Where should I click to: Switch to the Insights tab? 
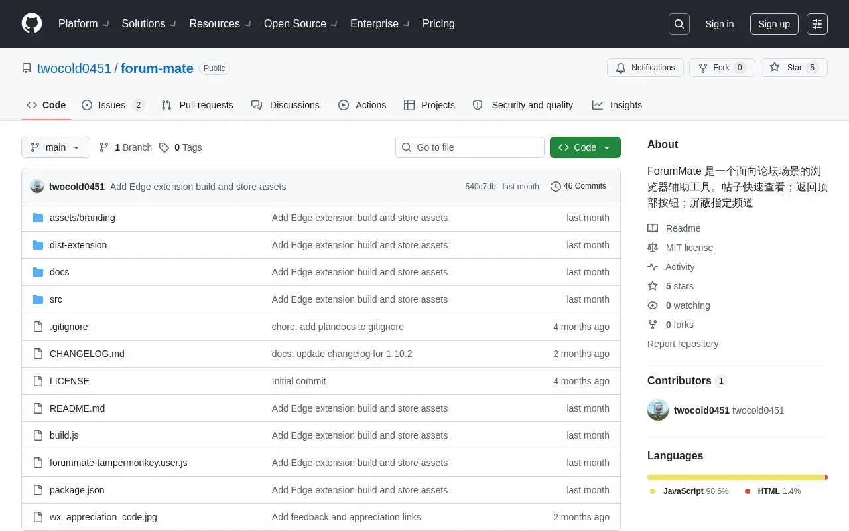click(617, 105)
